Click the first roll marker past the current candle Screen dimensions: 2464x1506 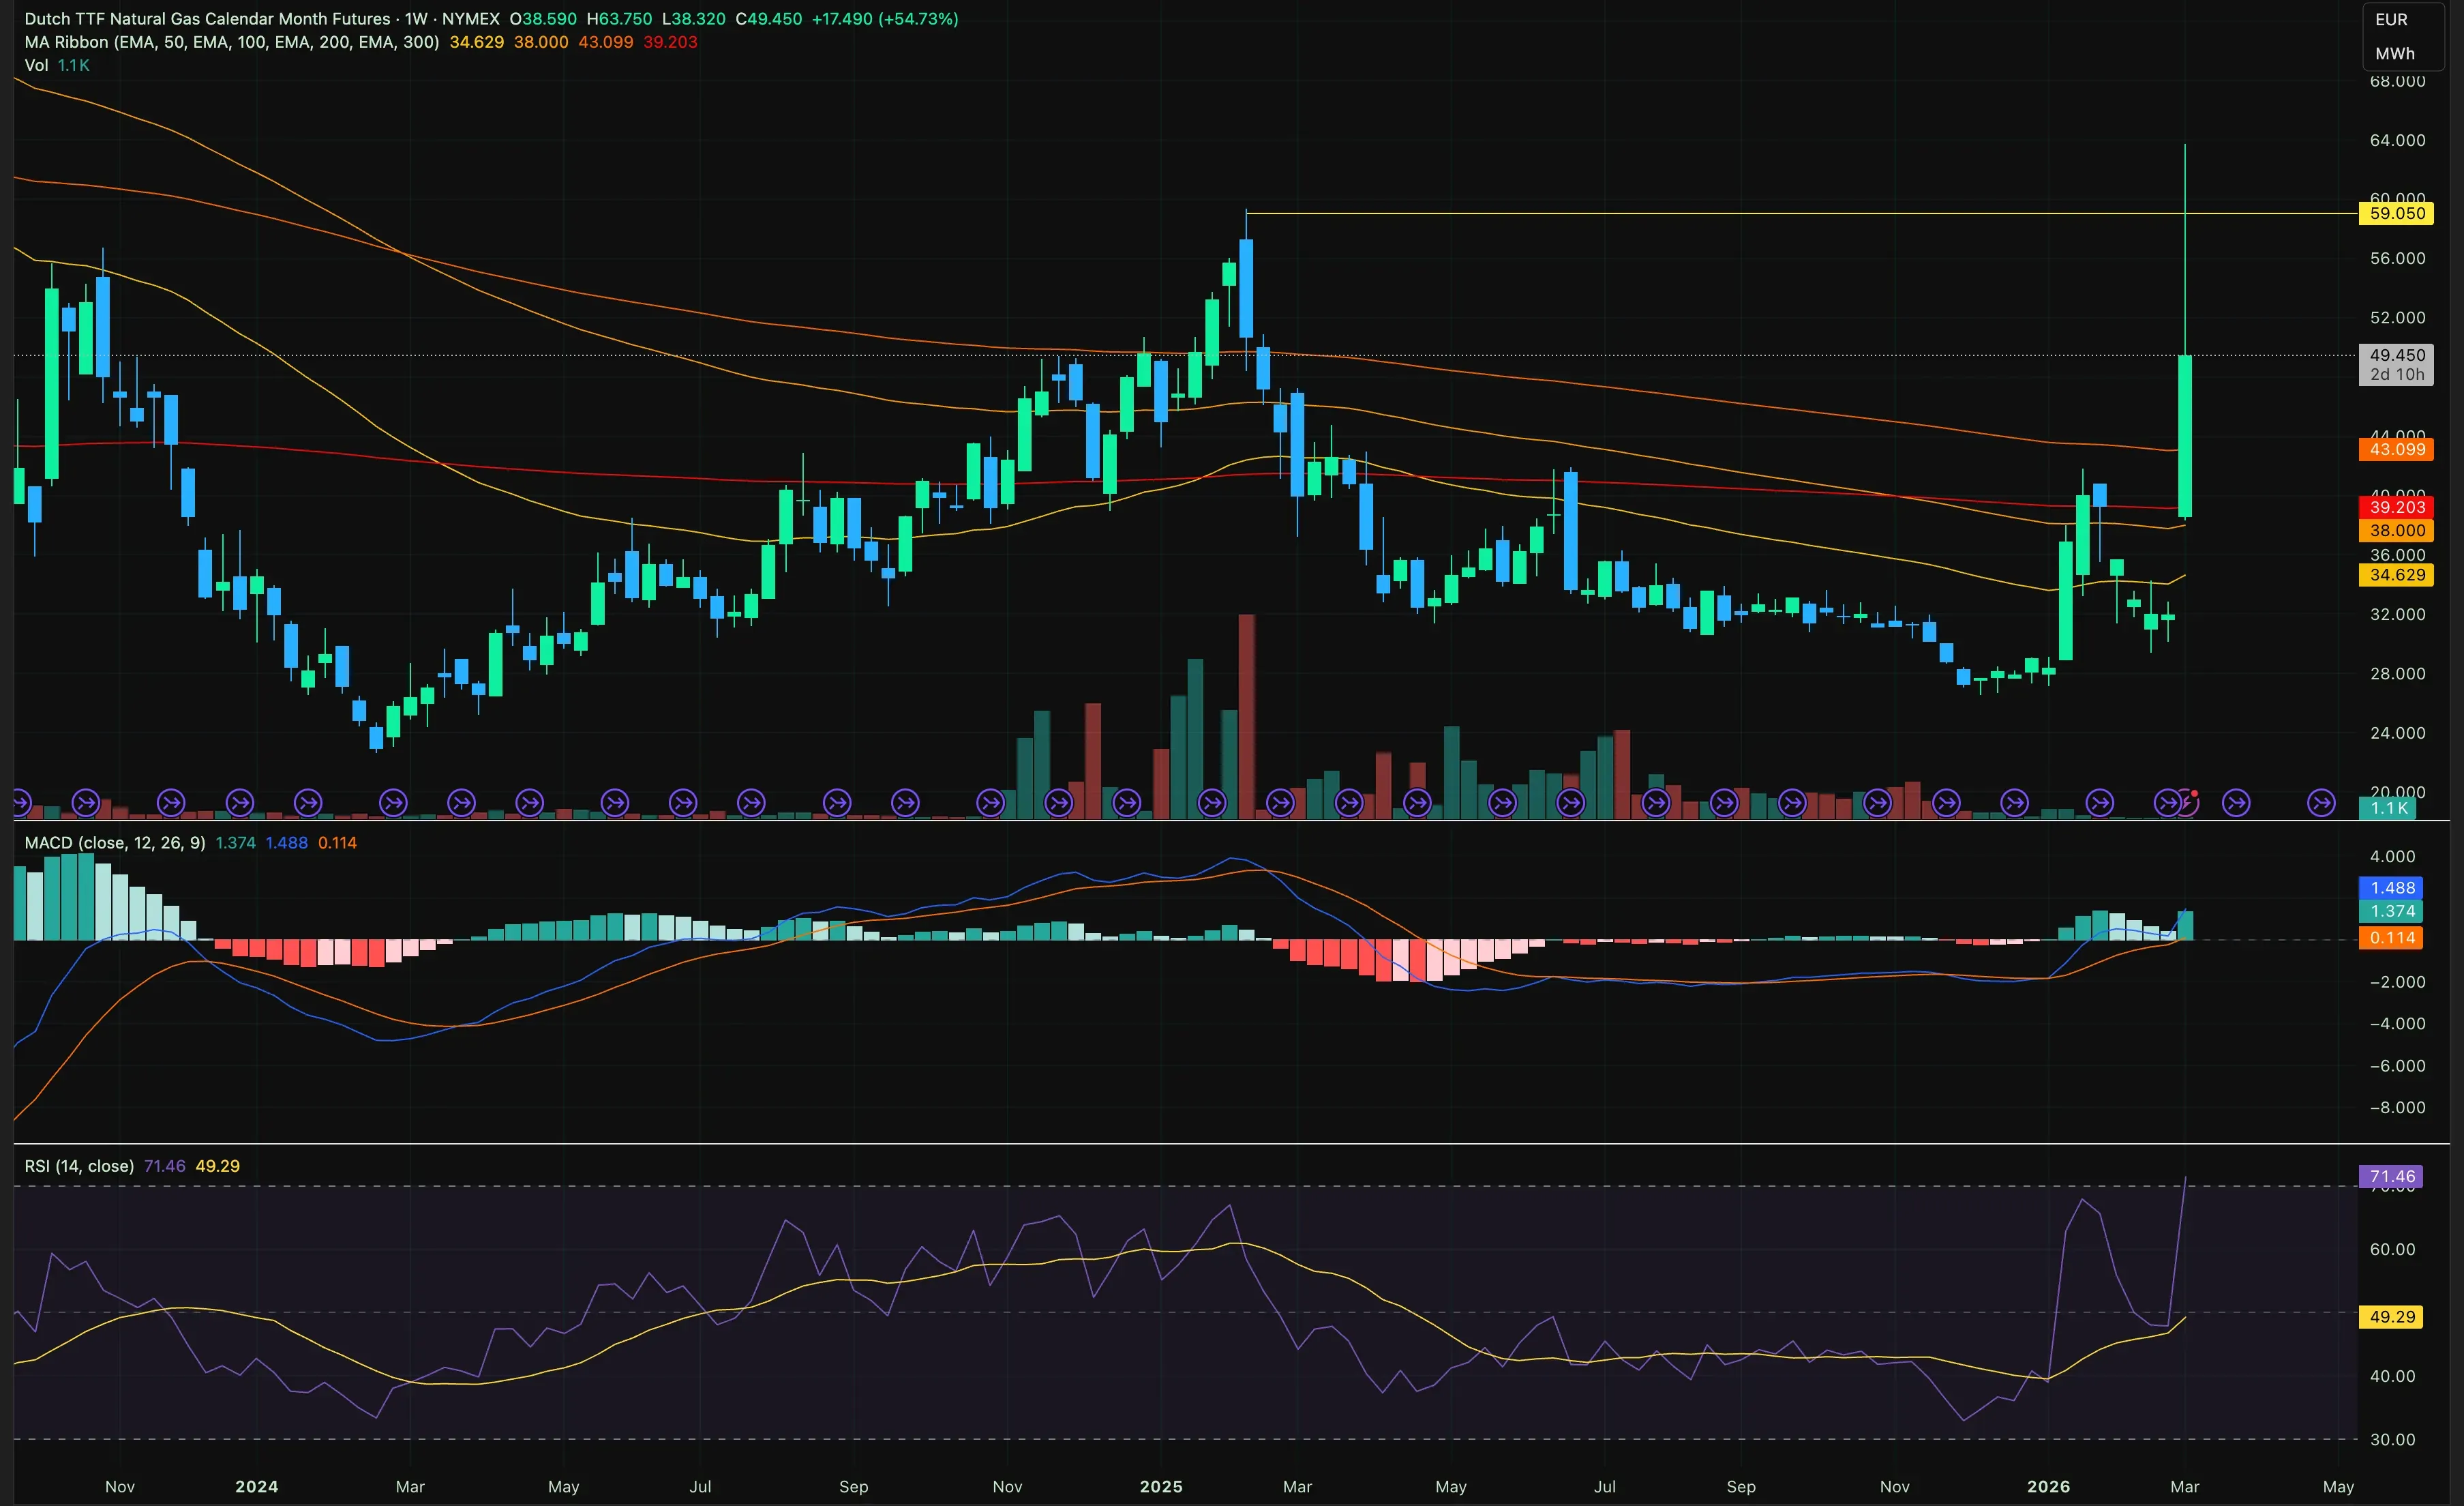[2236, 803]
